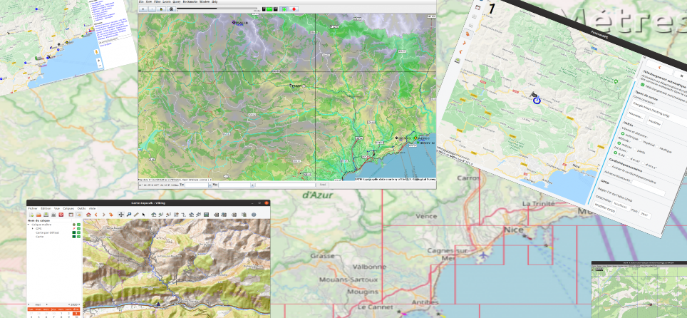Click the blue info icon ending Viking toolbar
This screenshot has height=318, width=687.
click(254, 215)
